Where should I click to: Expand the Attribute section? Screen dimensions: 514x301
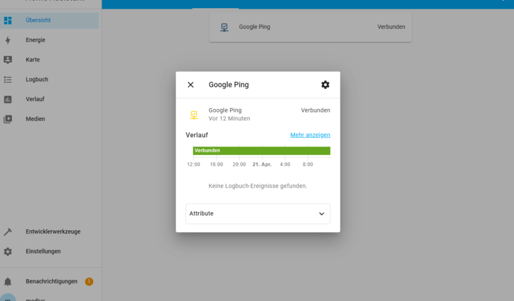258,214
